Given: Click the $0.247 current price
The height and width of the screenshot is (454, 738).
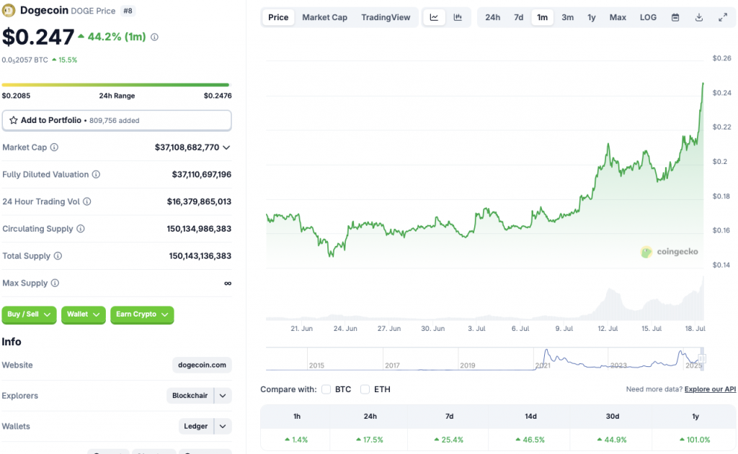Looking at the screenshot, I should (38, 37).
